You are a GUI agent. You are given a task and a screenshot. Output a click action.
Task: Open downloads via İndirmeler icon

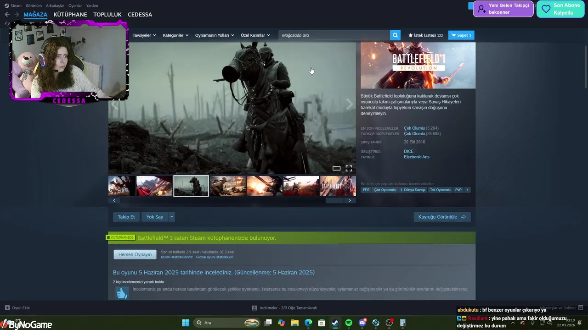(x=254, y=308)
